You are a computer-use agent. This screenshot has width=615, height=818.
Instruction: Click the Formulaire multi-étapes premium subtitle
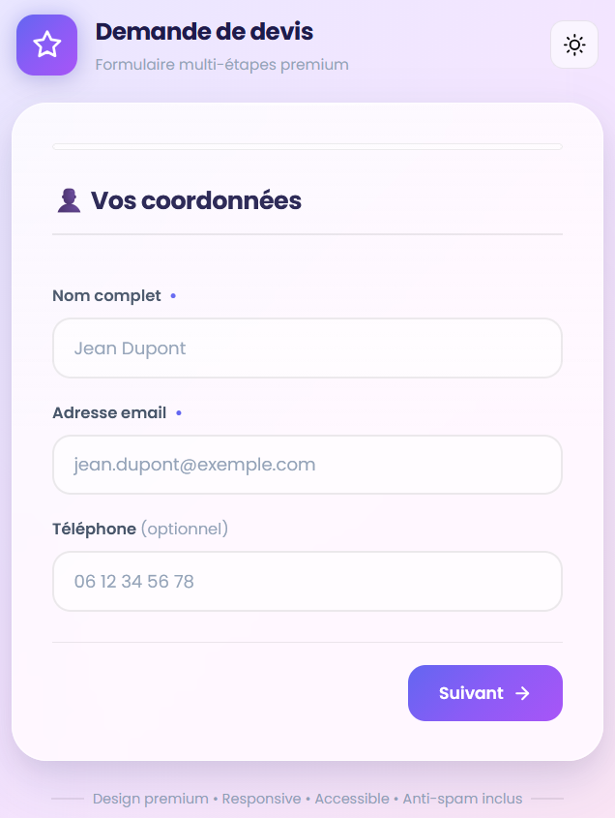pyautogui.click(x=221, y=65)
